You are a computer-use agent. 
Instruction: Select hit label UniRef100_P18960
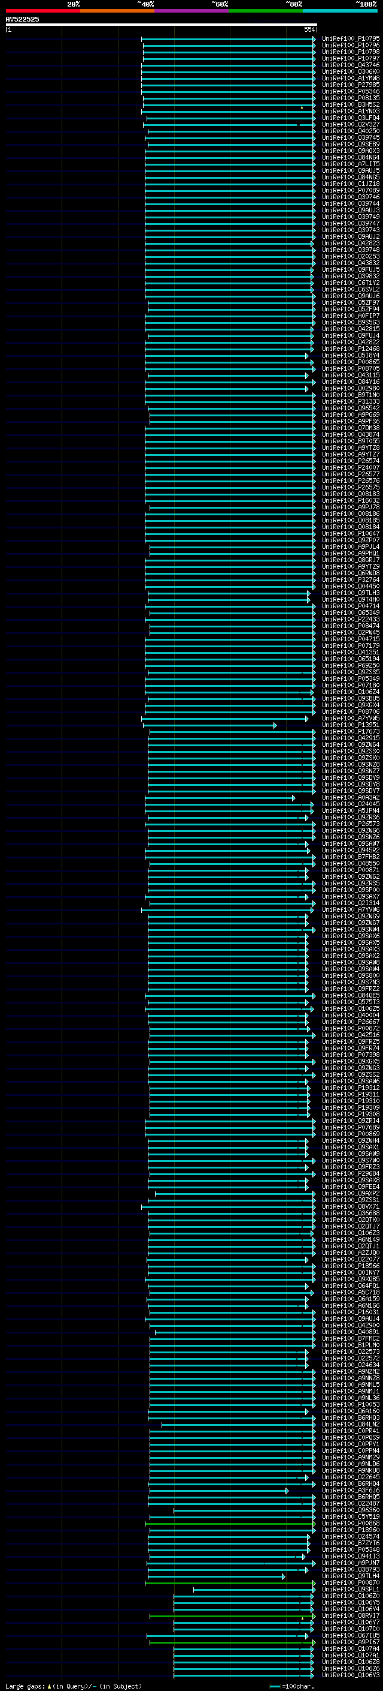pos(350,1530)
